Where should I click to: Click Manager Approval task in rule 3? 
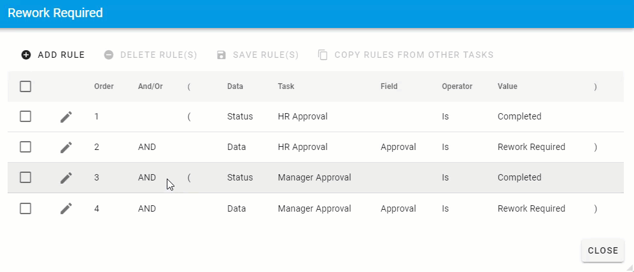[314, 178]
